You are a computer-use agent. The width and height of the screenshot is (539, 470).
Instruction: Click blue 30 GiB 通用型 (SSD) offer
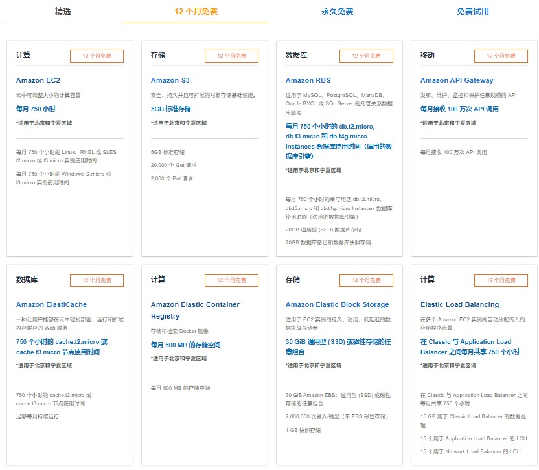click(x=338, y=347)
